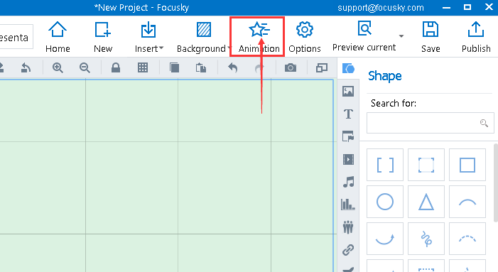Click the undo arrow icon
Viewport: 498px width, 272px height.
pos(232,67)
